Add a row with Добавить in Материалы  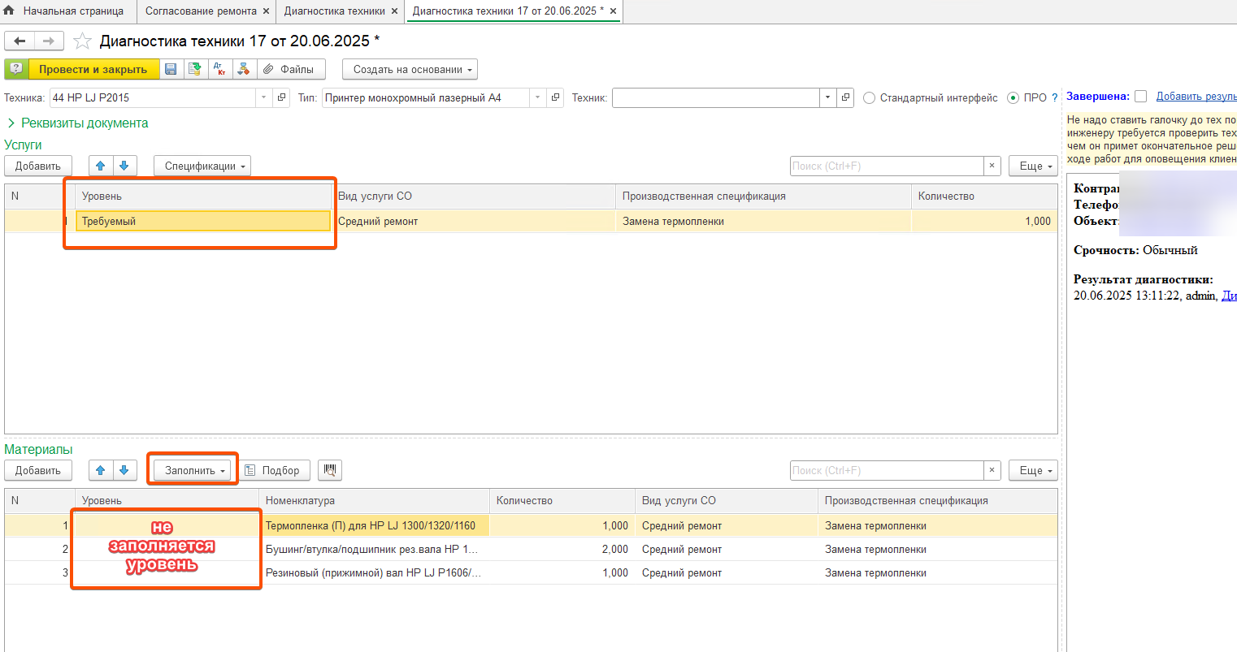38,471
